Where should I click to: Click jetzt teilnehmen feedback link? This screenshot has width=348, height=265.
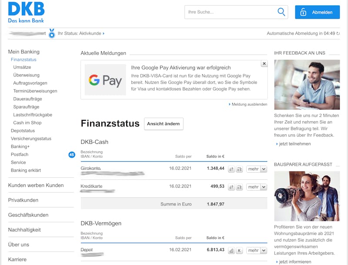click(x=293, y=144)
